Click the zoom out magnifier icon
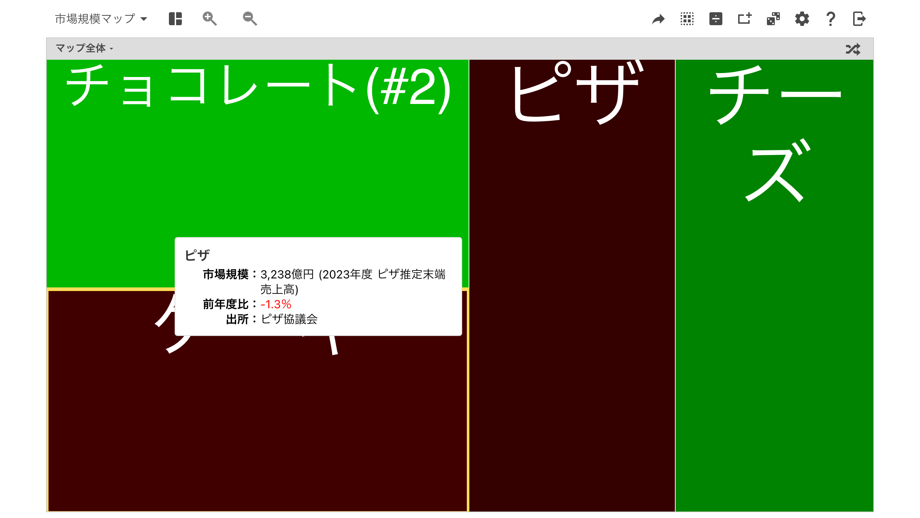 click(250, 19)
